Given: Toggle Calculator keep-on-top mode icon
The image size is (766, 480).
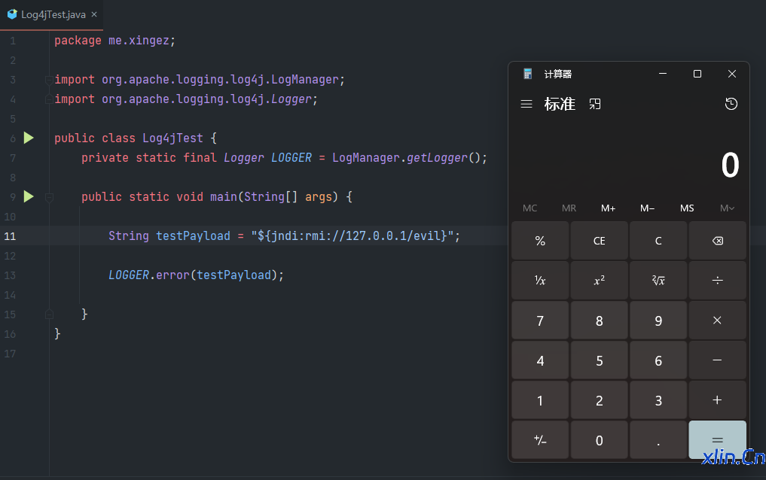Looking at the screenshot, I should (x=594, y=104).
